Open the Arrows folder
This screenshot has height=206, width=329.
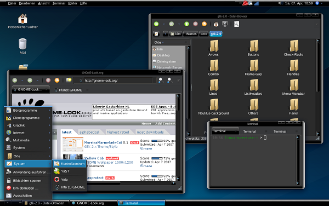click(214, 48)
